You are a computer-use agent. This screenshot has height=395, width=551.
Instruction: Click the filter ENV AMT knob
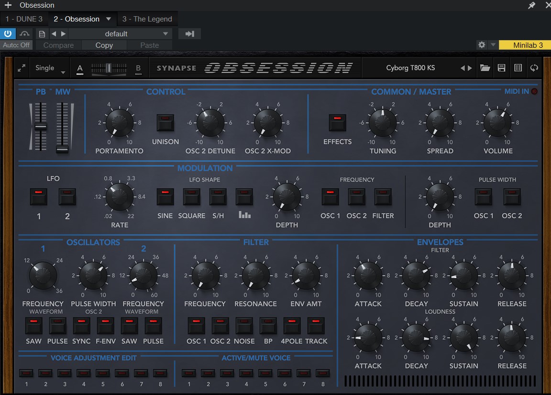(x=306, y=276)
